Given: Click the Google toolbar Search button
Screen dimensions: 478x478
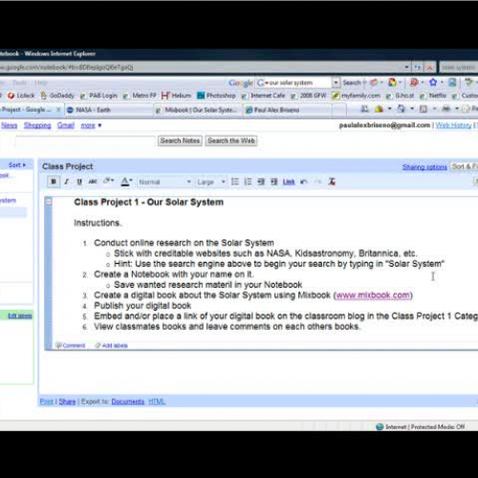Looking at the screenshot, I should [352, 83].
